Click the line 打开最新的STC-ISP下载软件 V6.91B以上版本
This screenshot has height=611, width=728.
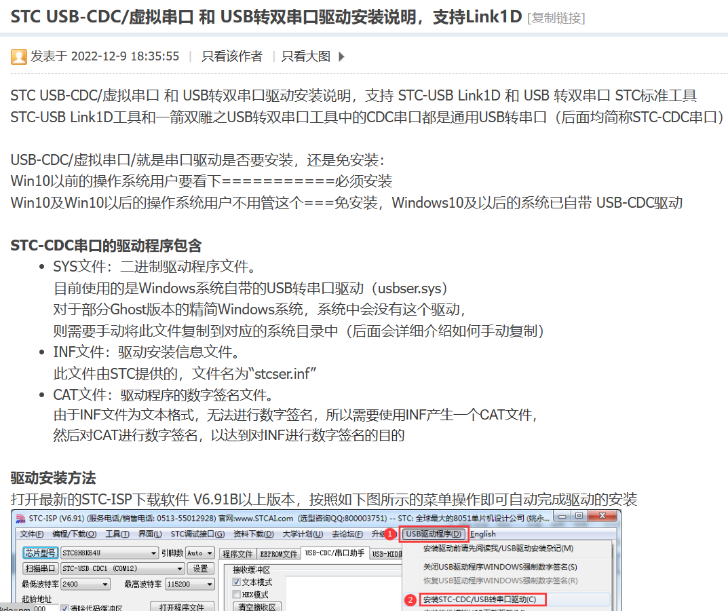pos(324,499)
